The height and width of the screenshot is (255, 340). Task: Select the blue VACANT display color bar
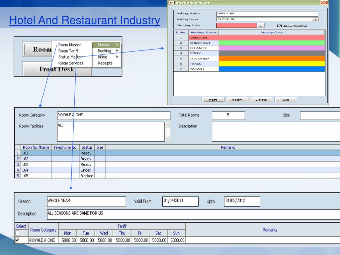(272, 69)
